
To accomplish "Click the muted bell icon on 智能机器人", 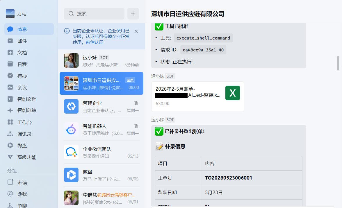I will (136, 126).
